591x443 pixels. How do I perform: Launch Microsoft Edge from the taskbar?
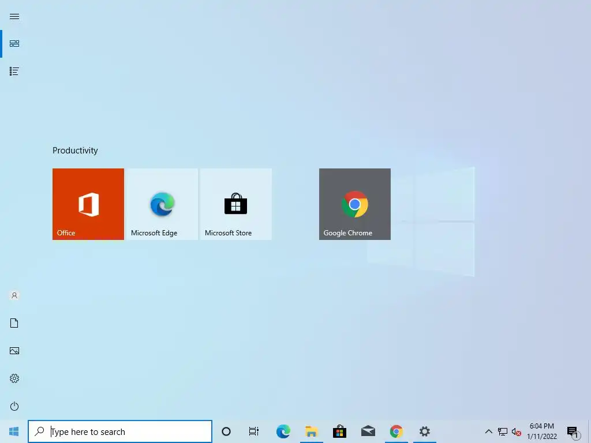(283, 431)
